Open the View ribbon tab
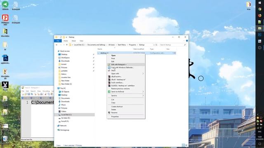 [82, 41]
